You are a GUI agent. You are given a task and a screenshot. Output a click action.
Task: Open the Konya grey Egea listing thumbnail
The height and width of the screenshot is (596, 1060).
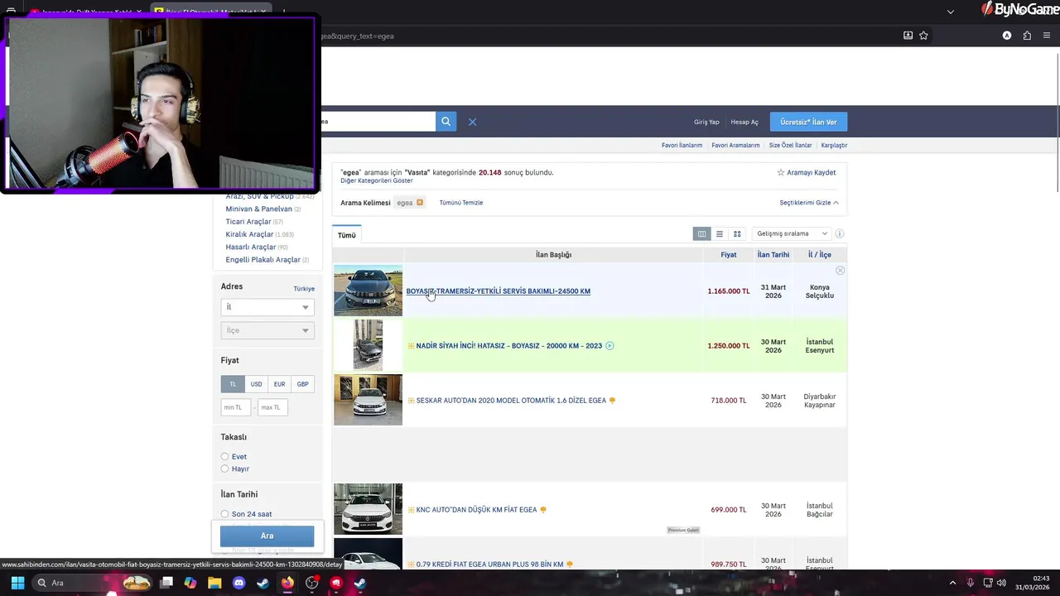(x=368, y=291)
